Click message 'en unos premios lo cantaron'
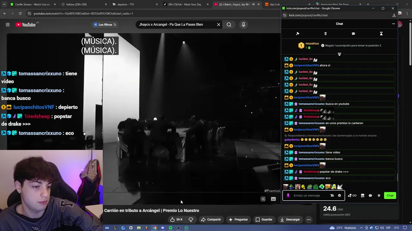This screenshot has height=231, width=412. (x=344, y=123)
